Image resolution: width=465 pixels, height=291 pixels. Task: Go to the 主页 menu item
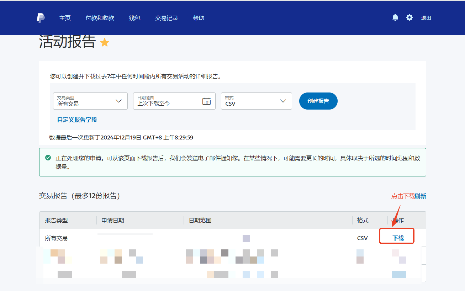[65, 18]
